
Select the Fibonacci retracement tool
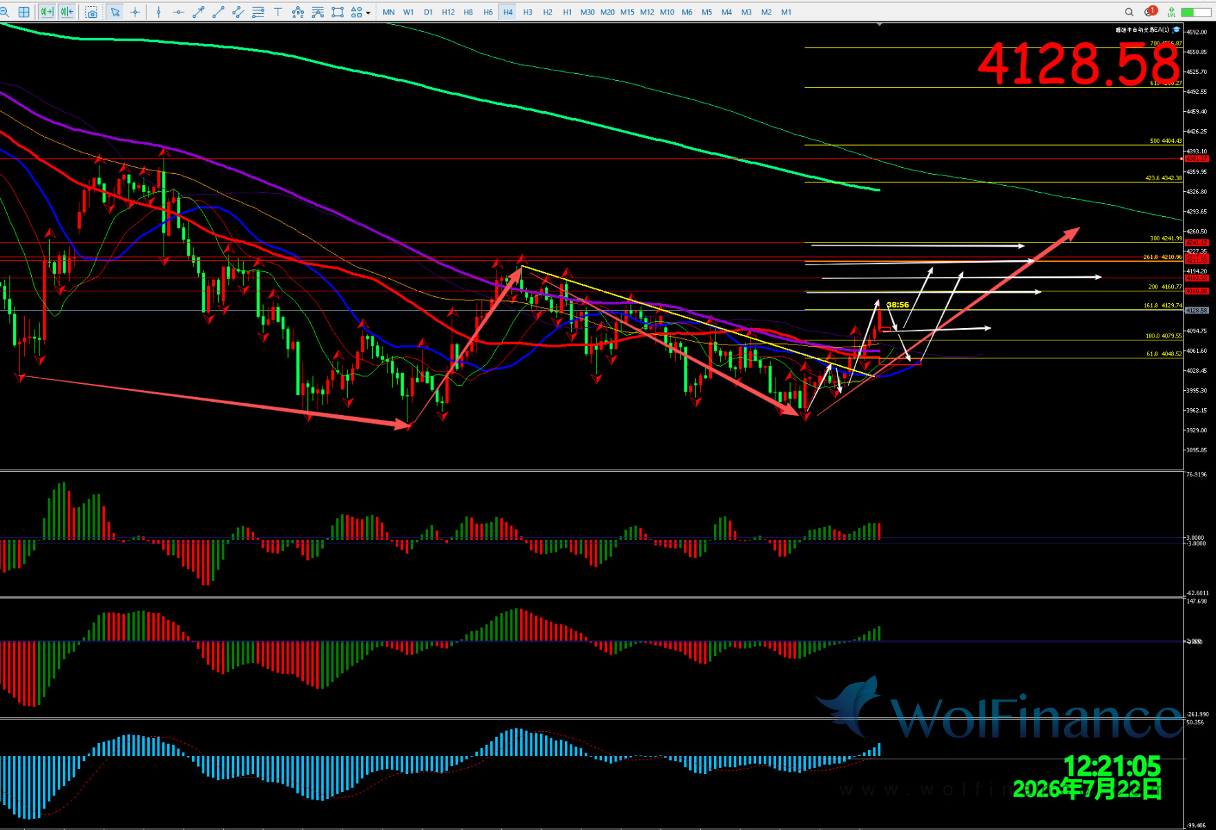coord(258,12)
